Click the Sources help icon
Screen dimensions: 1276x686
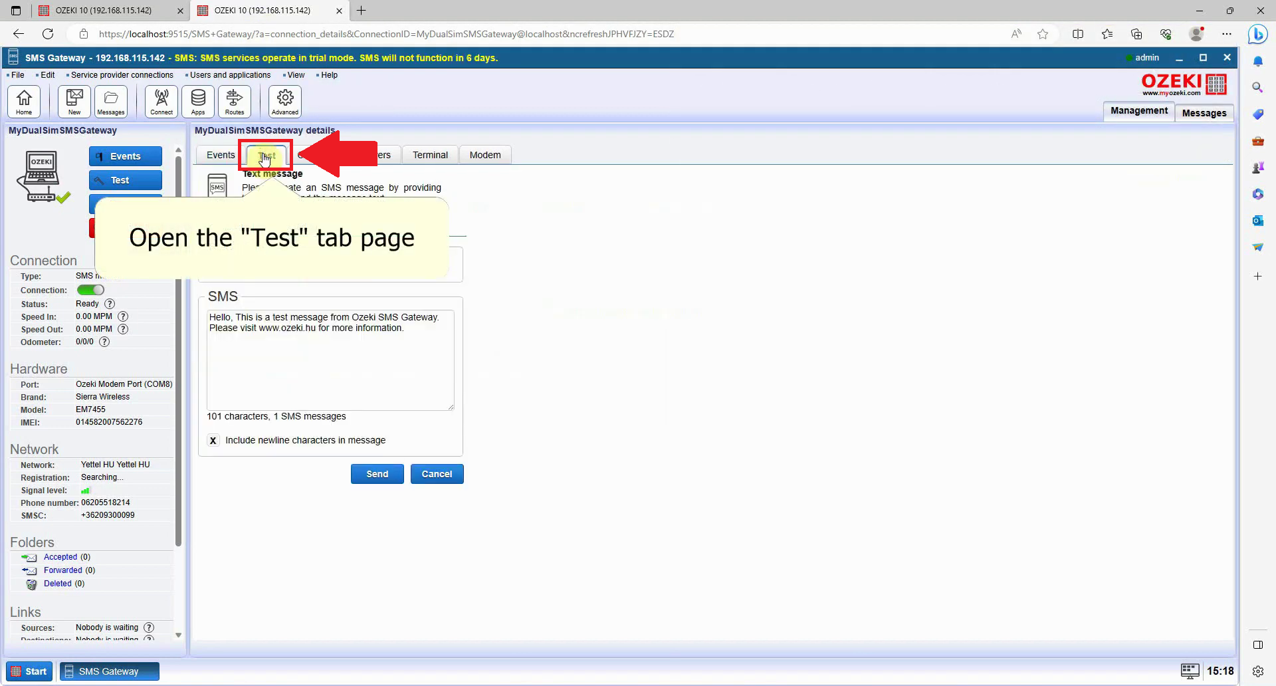click(x=149, y=628)
